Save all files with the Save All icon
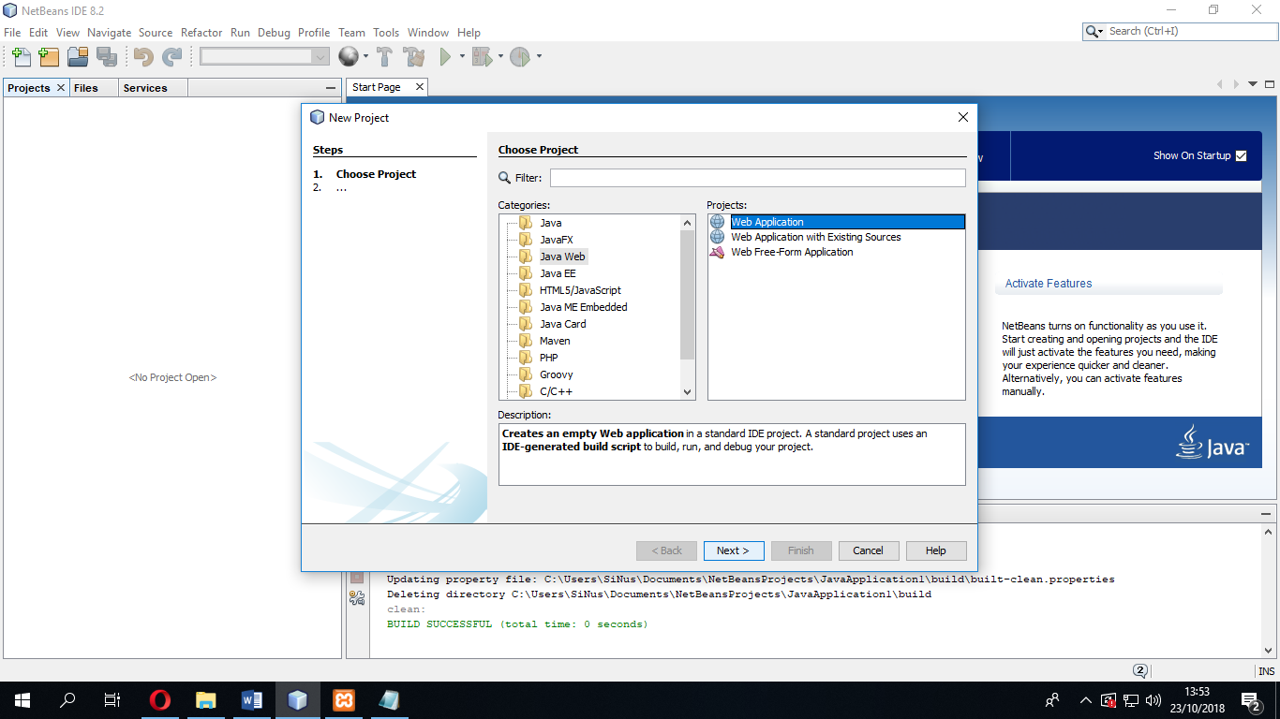1280x719 pixels. point(108,57)
